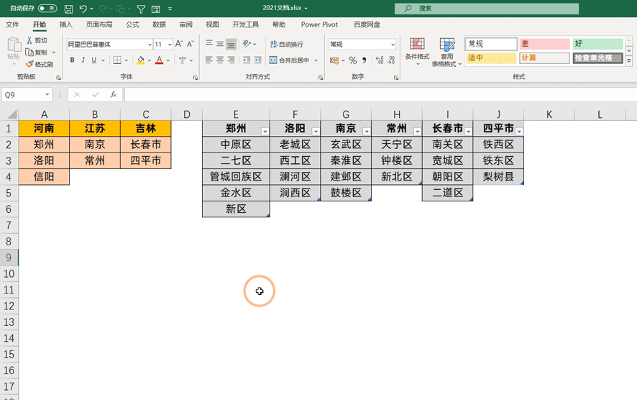Click the bottom align icon
The height and width of the screenshot is (400, 637).
pyautogui.click(x=232, y=44)
